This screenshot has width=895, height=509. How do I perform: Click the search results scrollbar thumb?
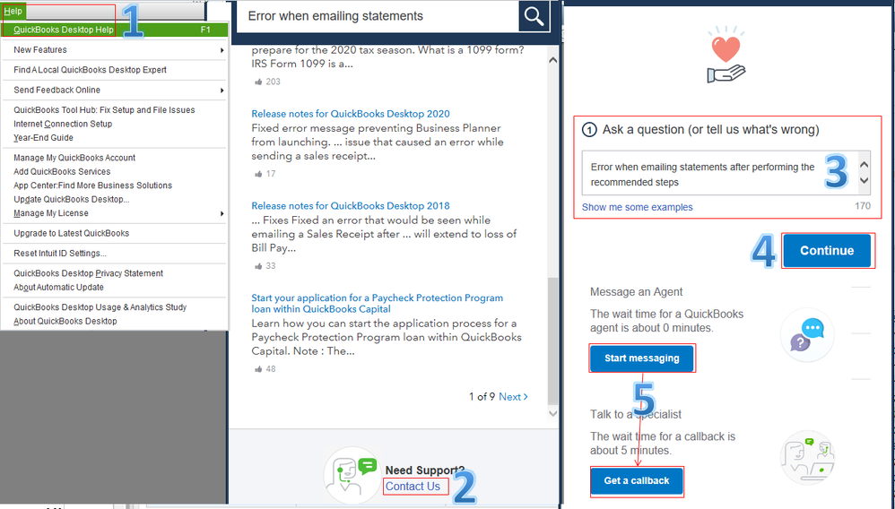[552, 341]
